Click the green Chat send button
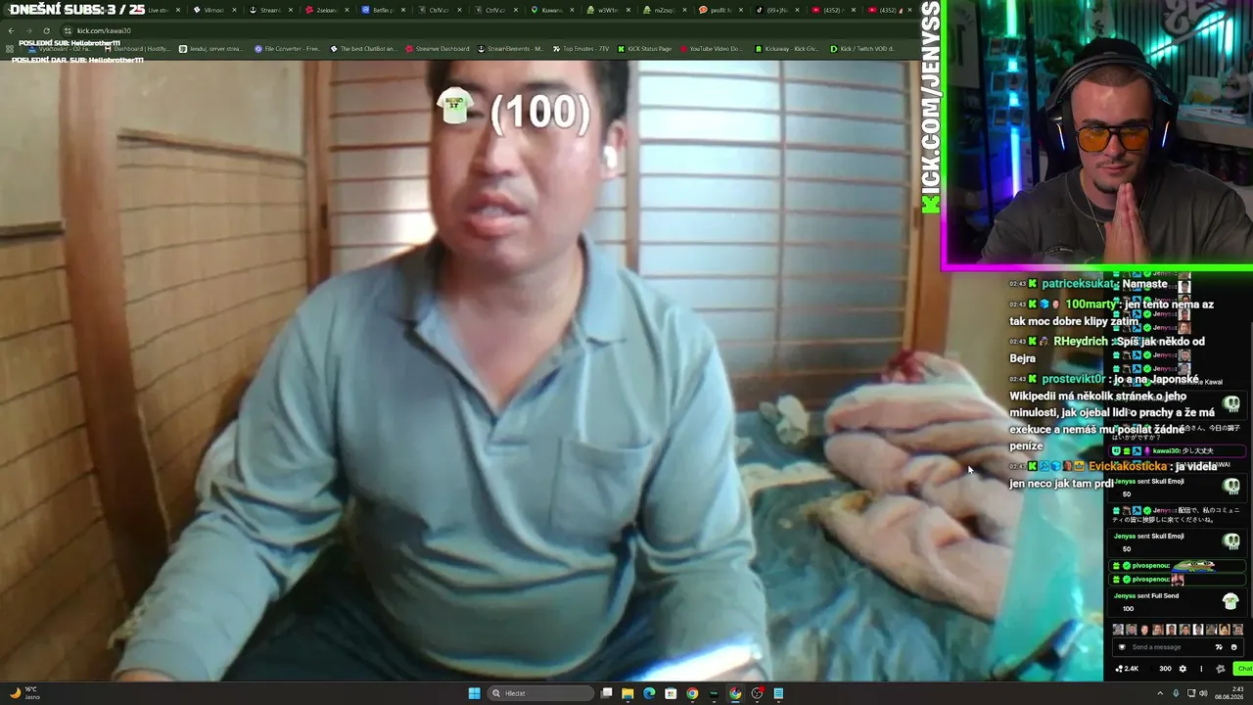Image resolution: width=1253 pixels, height=705 pixels. tap(1244, 669)
